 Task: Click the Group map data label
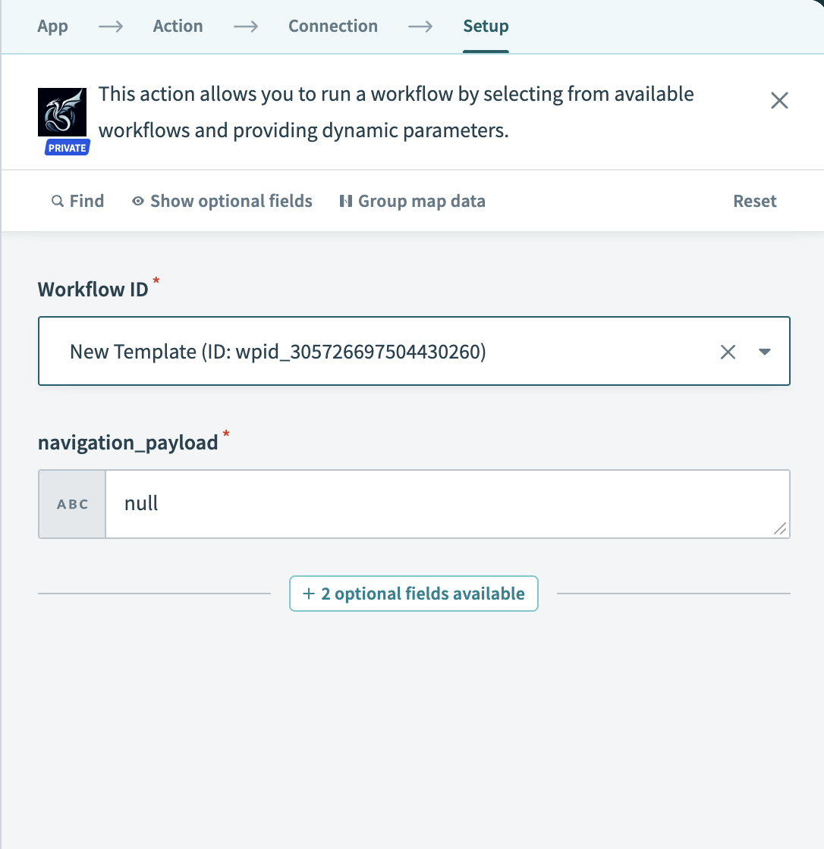[421, 202]
